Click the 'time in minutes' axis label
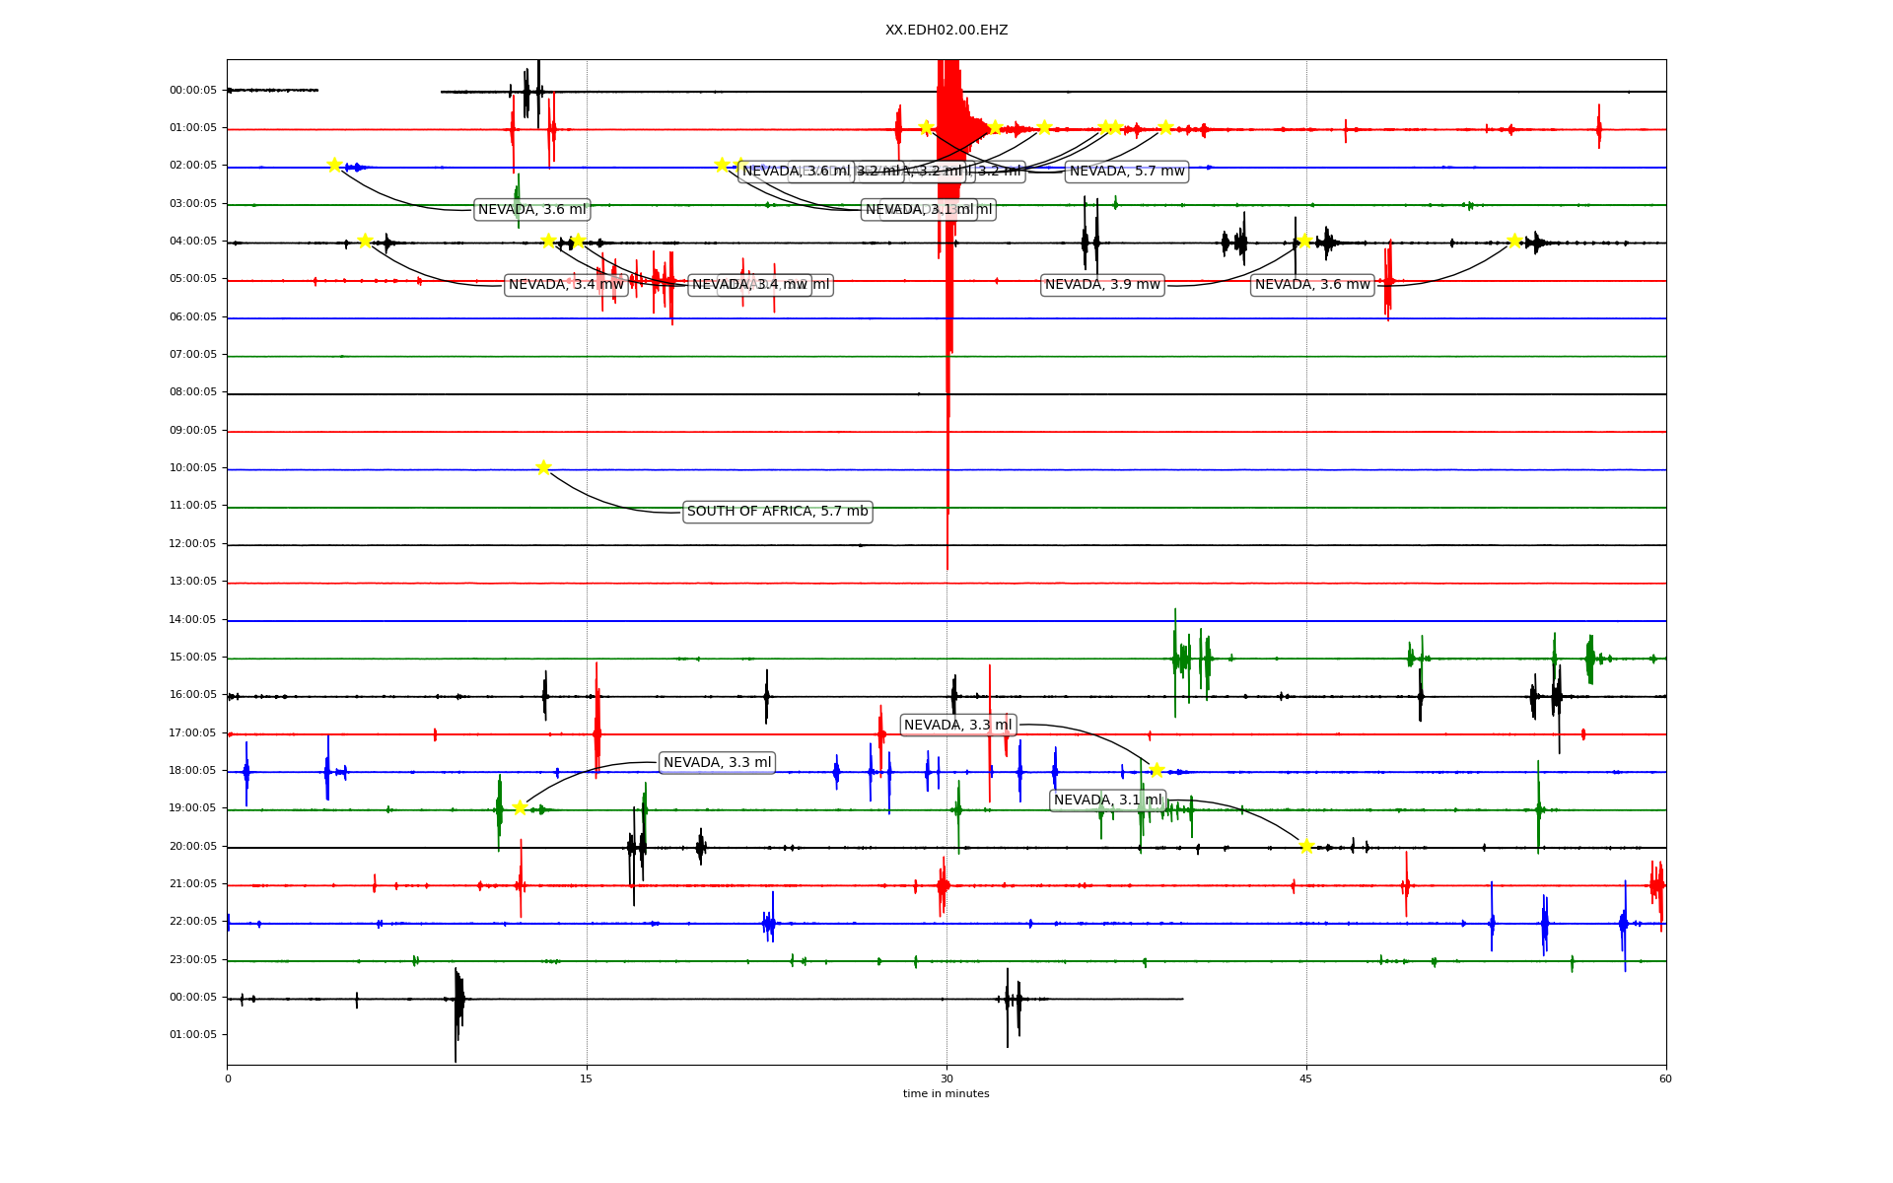The height and width of the screenshot is (1183, 1893). point(946,1093)
